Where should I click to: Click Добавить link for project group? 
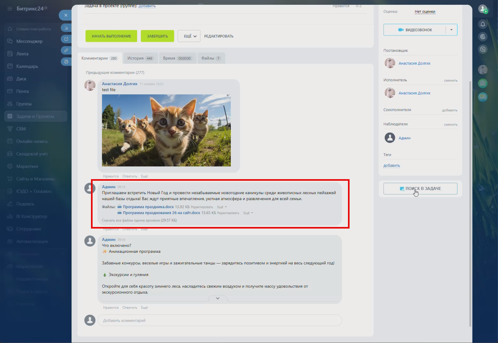(147, 6)
